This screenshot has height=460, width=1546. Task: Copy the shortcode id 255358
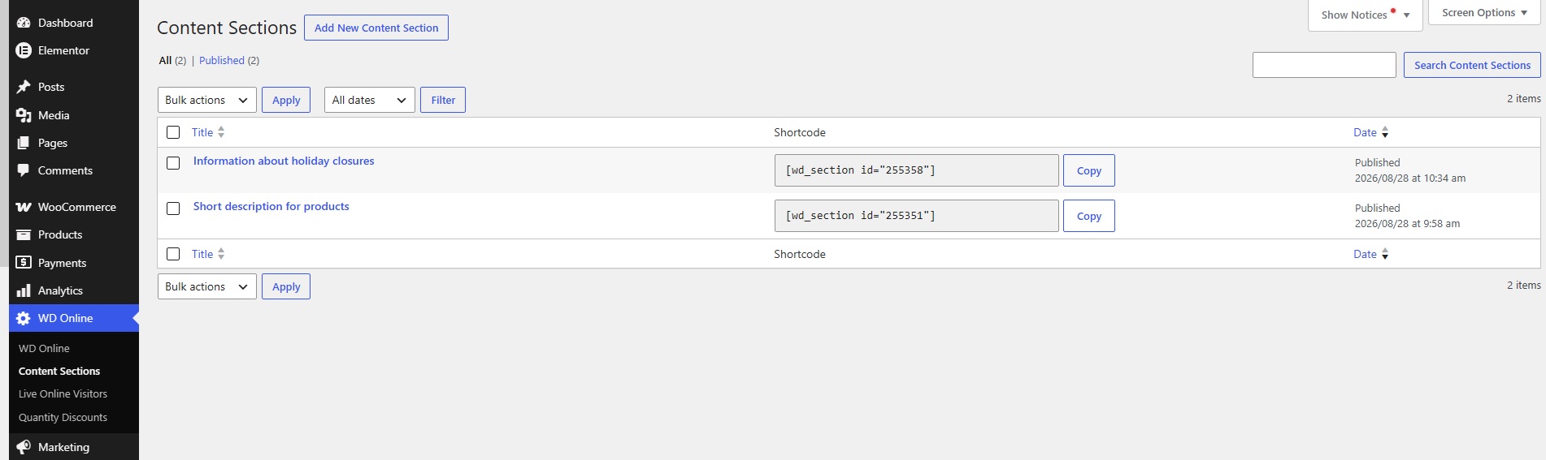click(x=1089, y=170)
